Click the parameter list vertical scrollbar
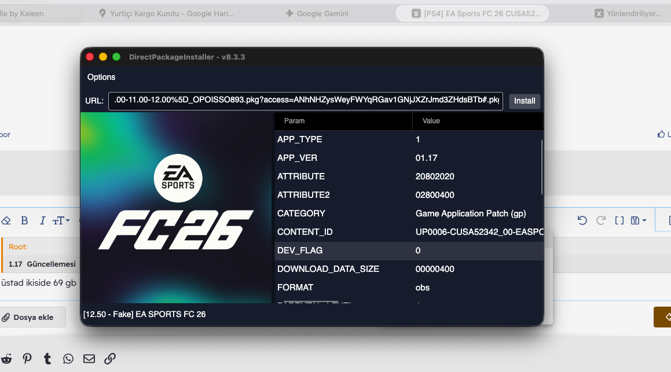Screen dimensions: 671x372 542,167
